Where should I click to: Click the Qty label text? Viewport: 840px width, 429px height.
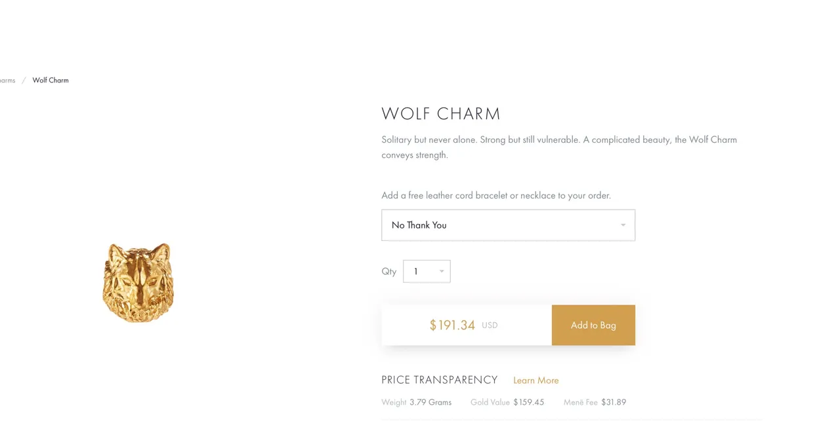389,272
